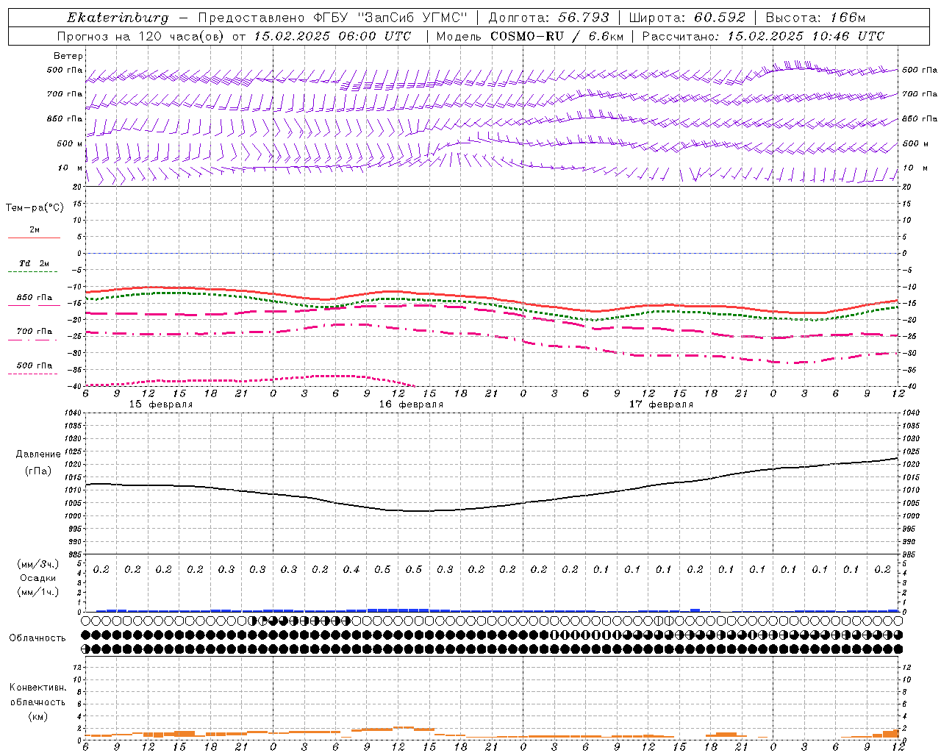Image resolution: width=941 pixels, height=753 pixels.
Task: Click the '(гПа)' unit under Давление
Action: (38, 471)
